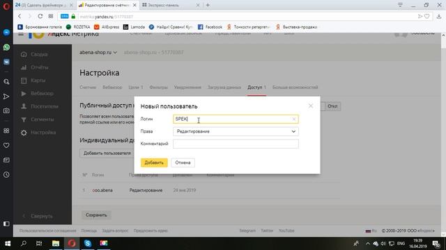Screen dimensions: 446x250
Task: Open Фильтры settings tab
Action: pyautogui.click(x=158, y=87)
